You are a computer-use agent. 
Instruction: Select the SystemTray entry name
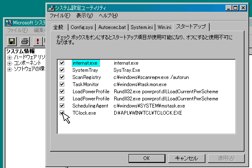[x=85, y=70]
